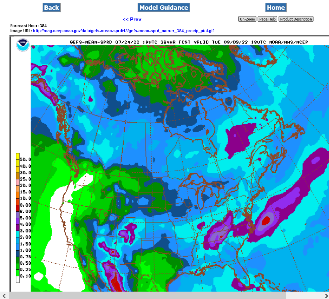The height and width of the screenshot is (299, 329).
Task: Open the Model Guidance page
Action: tap(164, 7)
